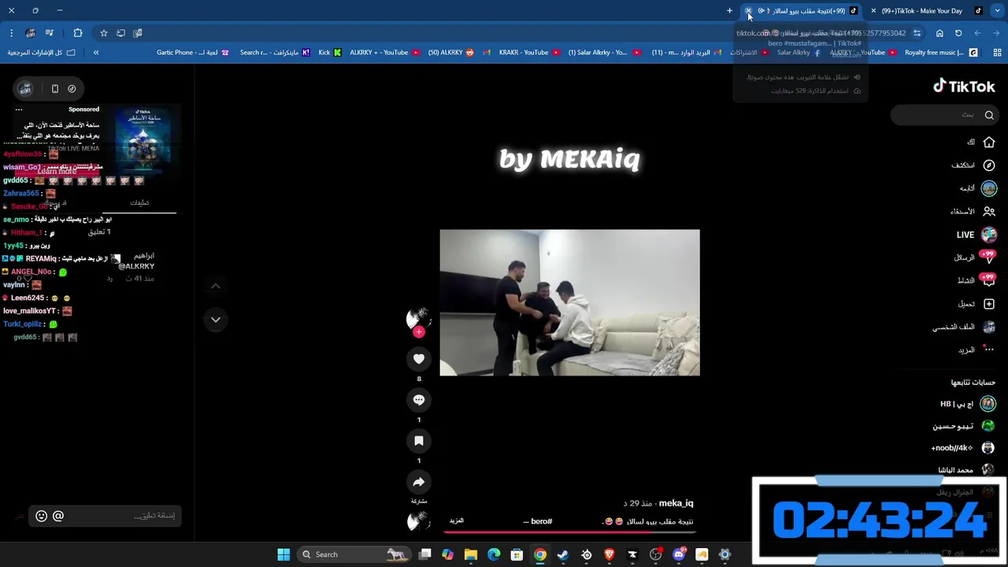Image resolution: width=1008 pixels, height=567 pixels.
Task: Open the browser extensions puzzle icon
Action: tap(77, 33)
